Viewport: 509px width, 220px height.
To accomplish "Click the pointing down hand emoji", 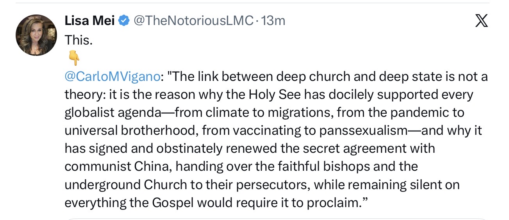I will pyautogui.click(x=74, y=59).
